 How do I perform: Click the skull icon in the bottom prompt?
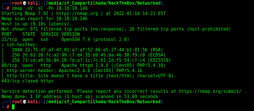pyautogui.click(x=24, y=102)
